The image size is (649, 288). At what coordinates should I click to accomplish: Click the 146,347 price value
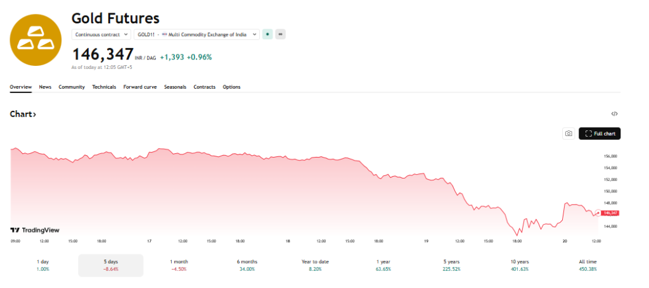(x=103, y=54)
